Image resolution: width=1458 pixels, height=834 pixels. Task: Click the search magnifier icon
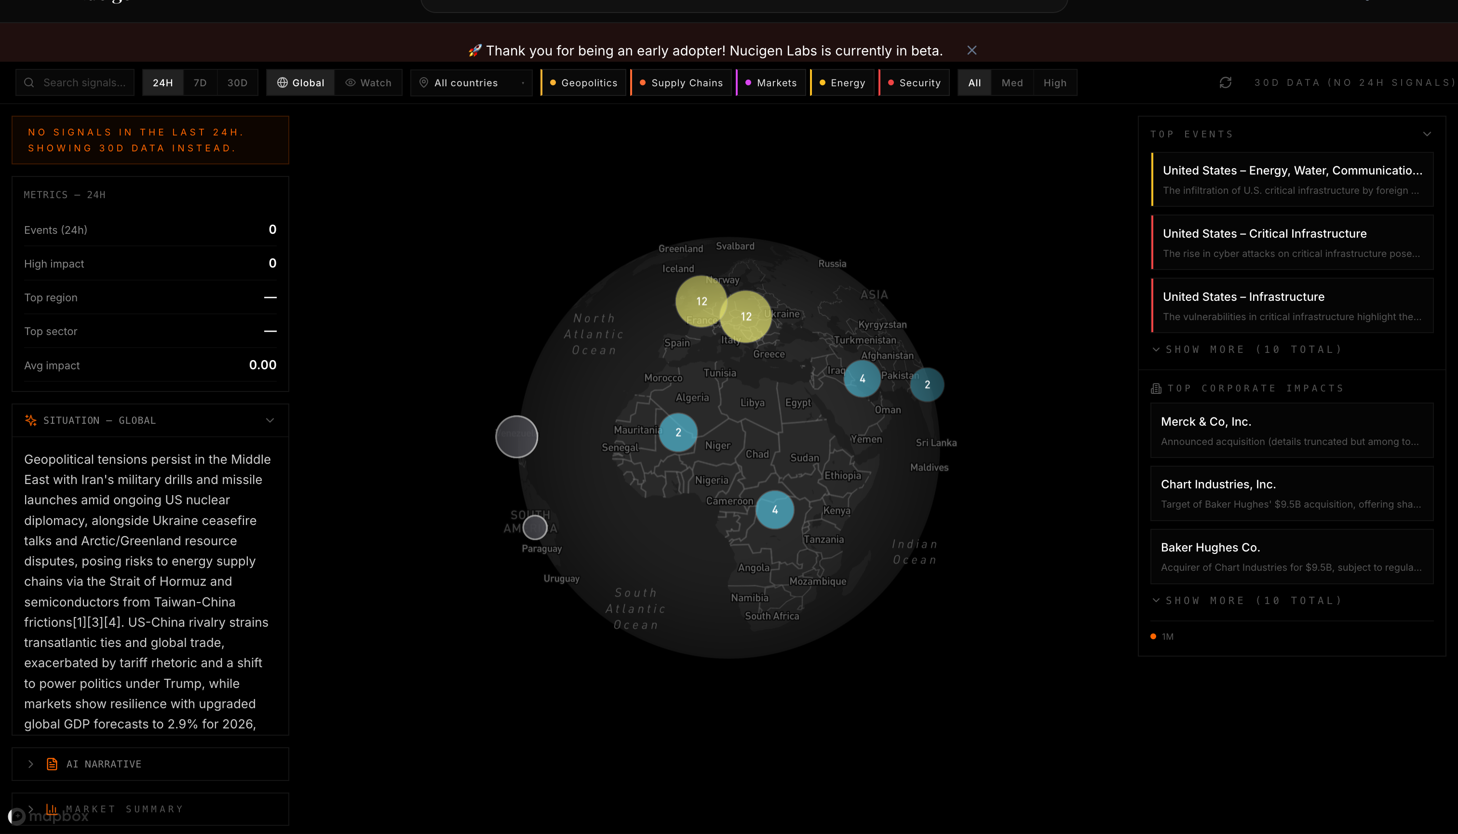click(x=29, y=82)
